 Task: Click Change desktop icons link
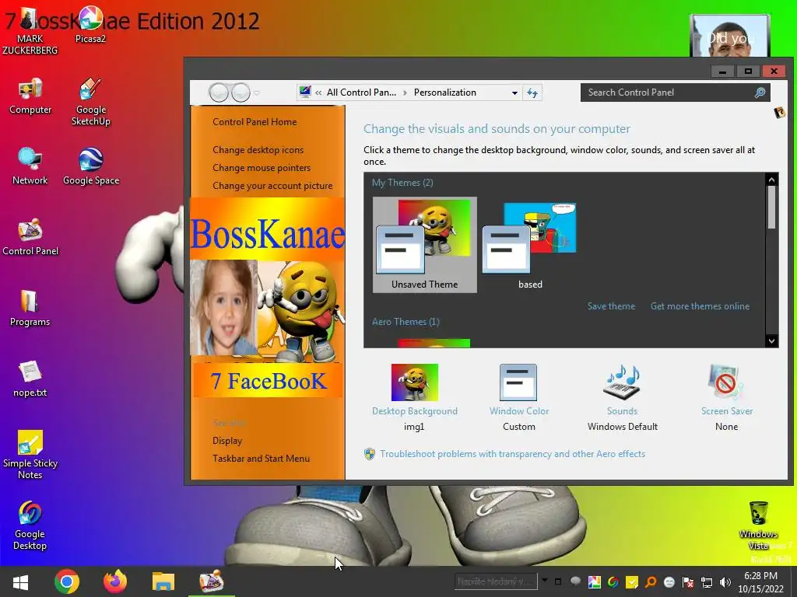pyautogui.click(x=258, y=150)
